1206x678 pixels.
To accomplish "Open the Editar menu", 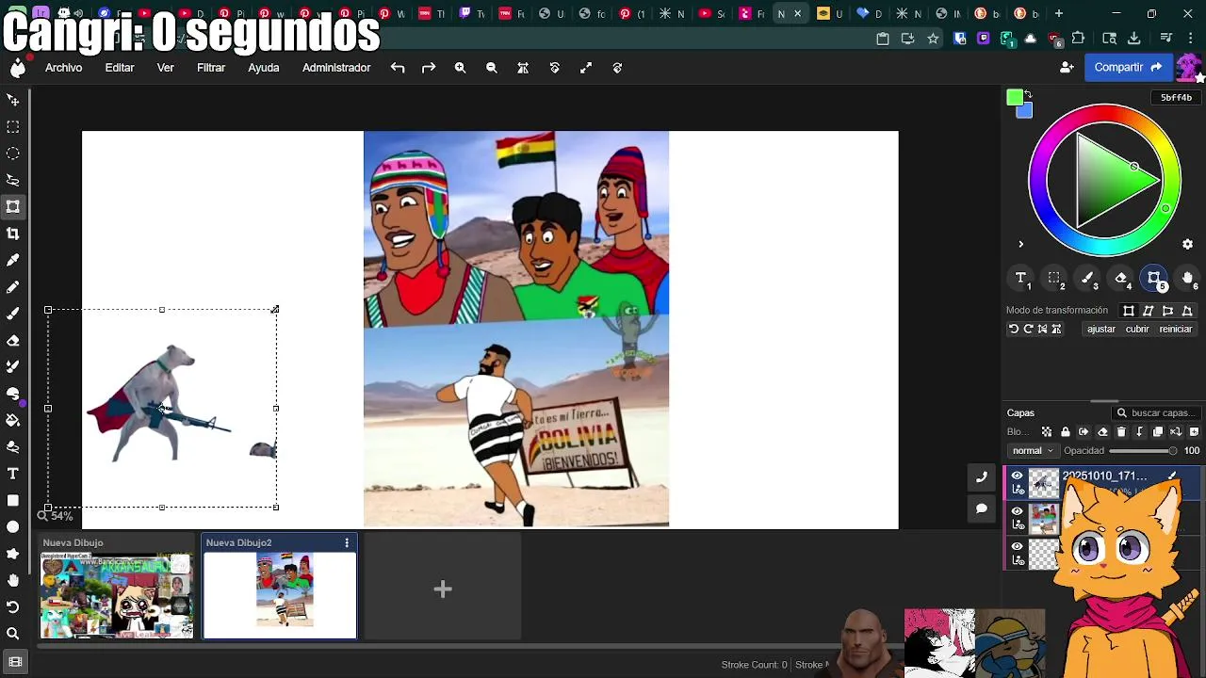I will 120,68.
